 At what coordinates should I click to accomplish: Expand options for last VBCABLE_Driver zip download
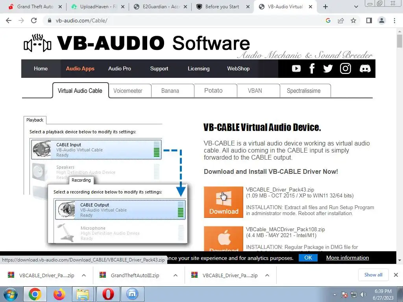(267, 275)
